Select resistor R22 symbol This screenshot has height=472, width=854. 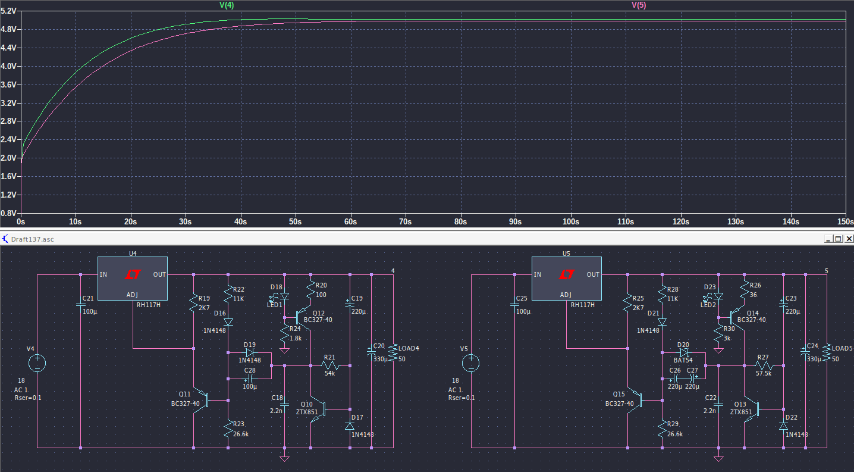tap(228, 295)
